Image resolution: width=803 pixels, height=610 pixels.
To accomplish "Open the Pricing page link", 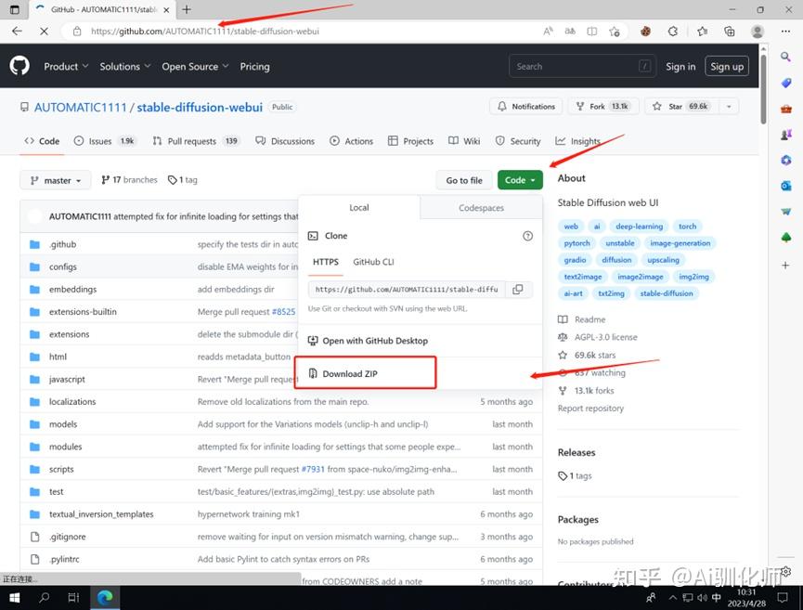I will click(x=254, y=67).
